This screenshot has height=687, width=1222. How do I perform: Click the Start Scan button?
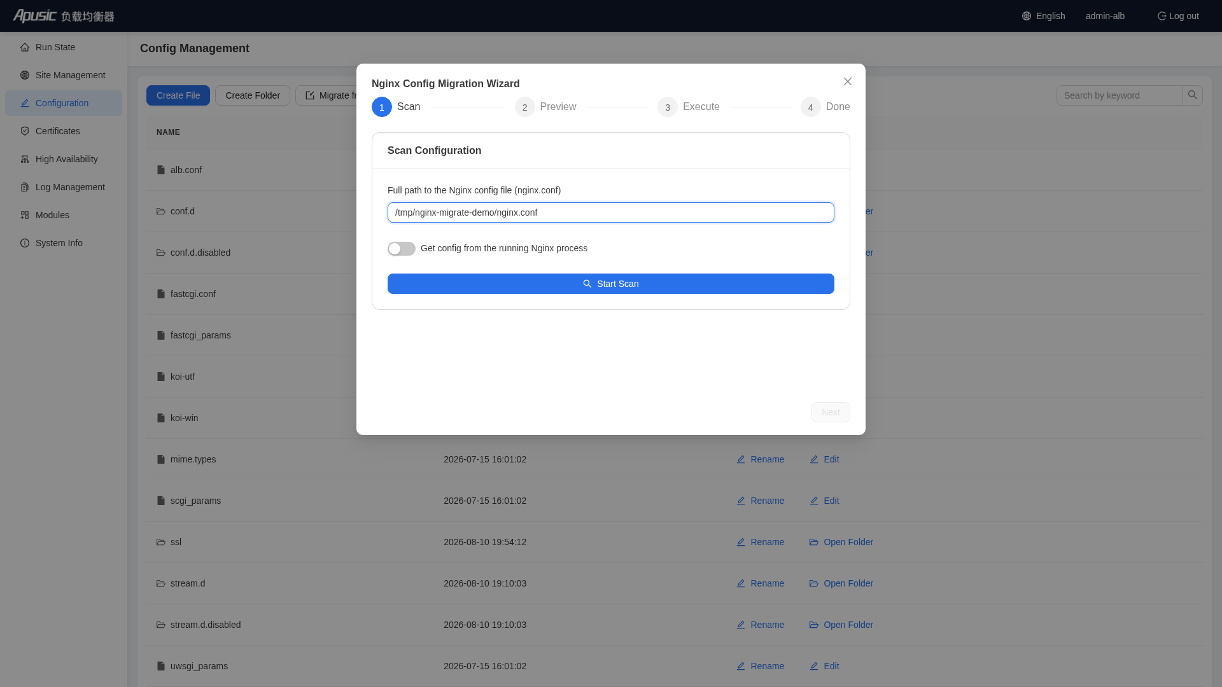coord(611,284)
